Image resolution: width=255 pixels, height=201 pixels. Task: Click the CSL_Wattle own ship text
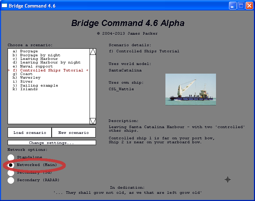pyautogui.click(x=121, y=89)
